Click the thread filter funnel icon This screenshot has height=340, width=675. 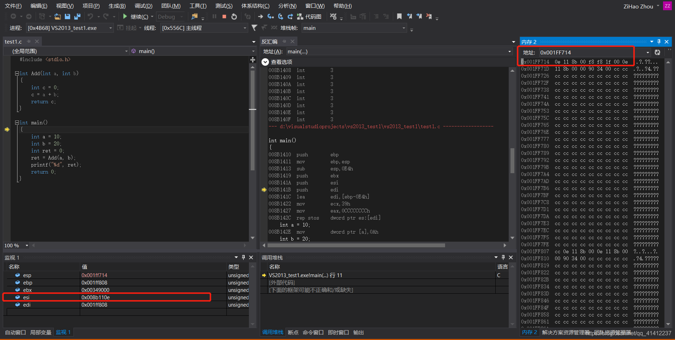click(x=255, y=27)
